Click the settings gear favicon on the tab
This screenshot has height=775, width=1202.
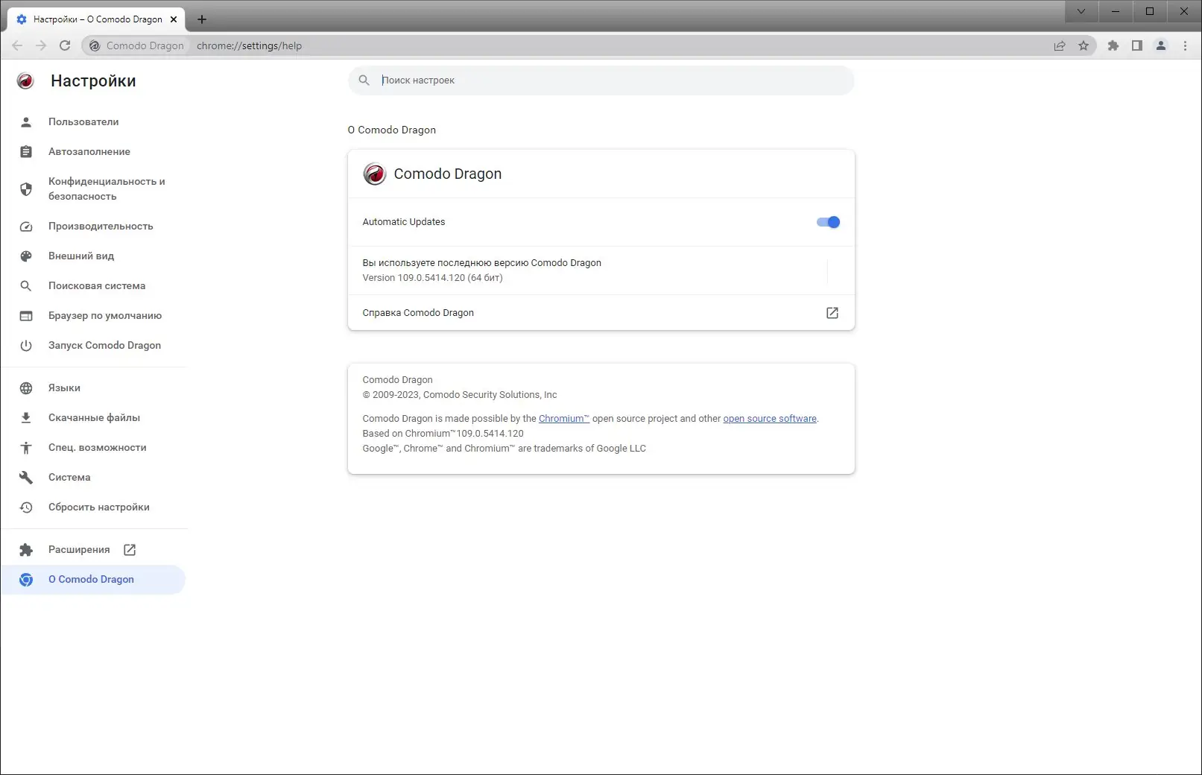22,19
